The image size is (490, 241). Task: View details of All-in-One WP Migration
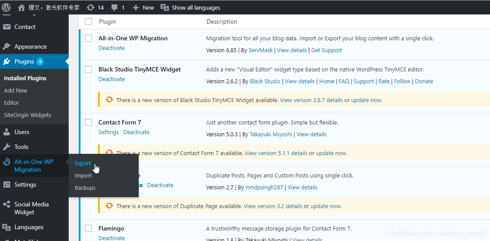click(x=292, y=50)
